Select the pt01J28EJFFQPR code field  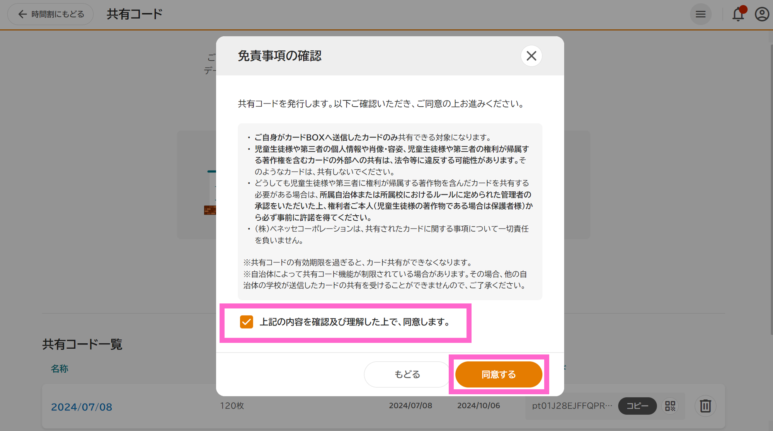(571, 406)
